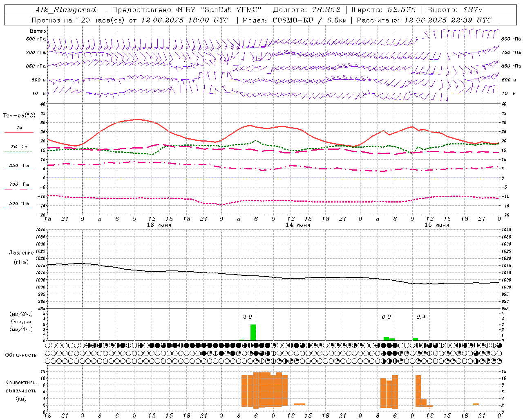Click the solid line sample under the 2м legend
Image resolution: width=523 pixels, height=419 pixels.
point(19,132)
